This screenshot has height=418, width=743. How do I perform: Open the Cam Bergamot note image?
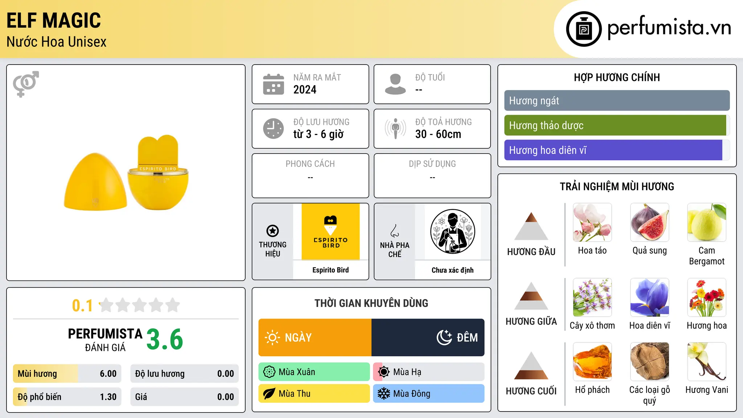707,222
